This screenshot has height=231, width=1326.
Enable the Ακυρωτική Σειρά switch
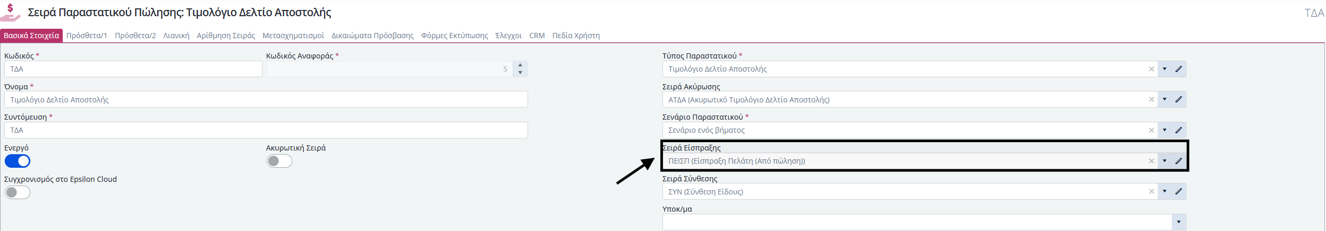[279, 161]
